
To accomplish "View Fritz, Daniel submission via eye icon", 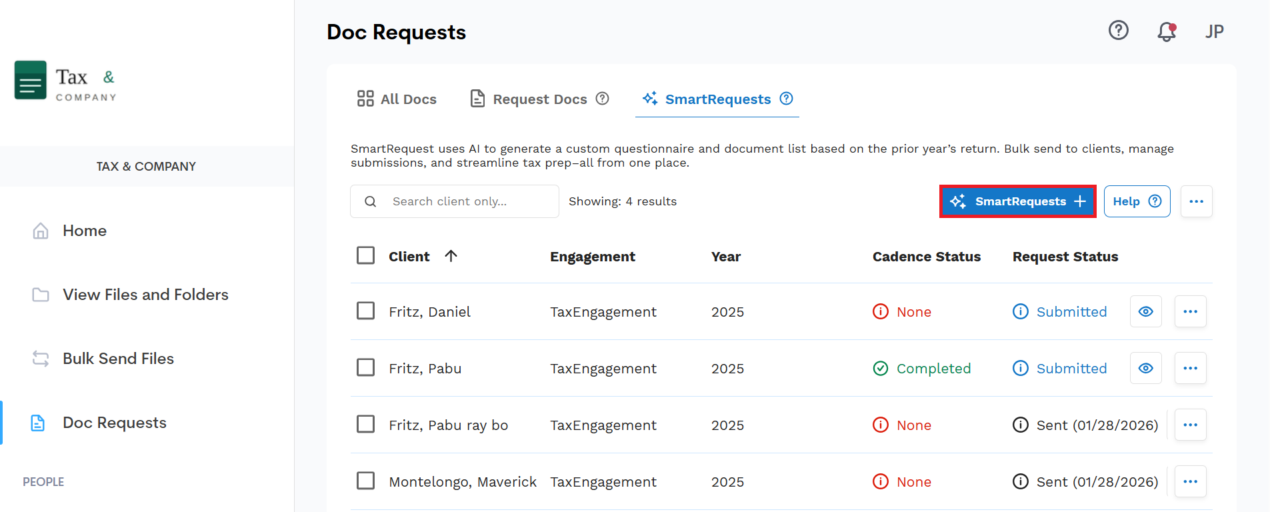I will pos(1146,311).
